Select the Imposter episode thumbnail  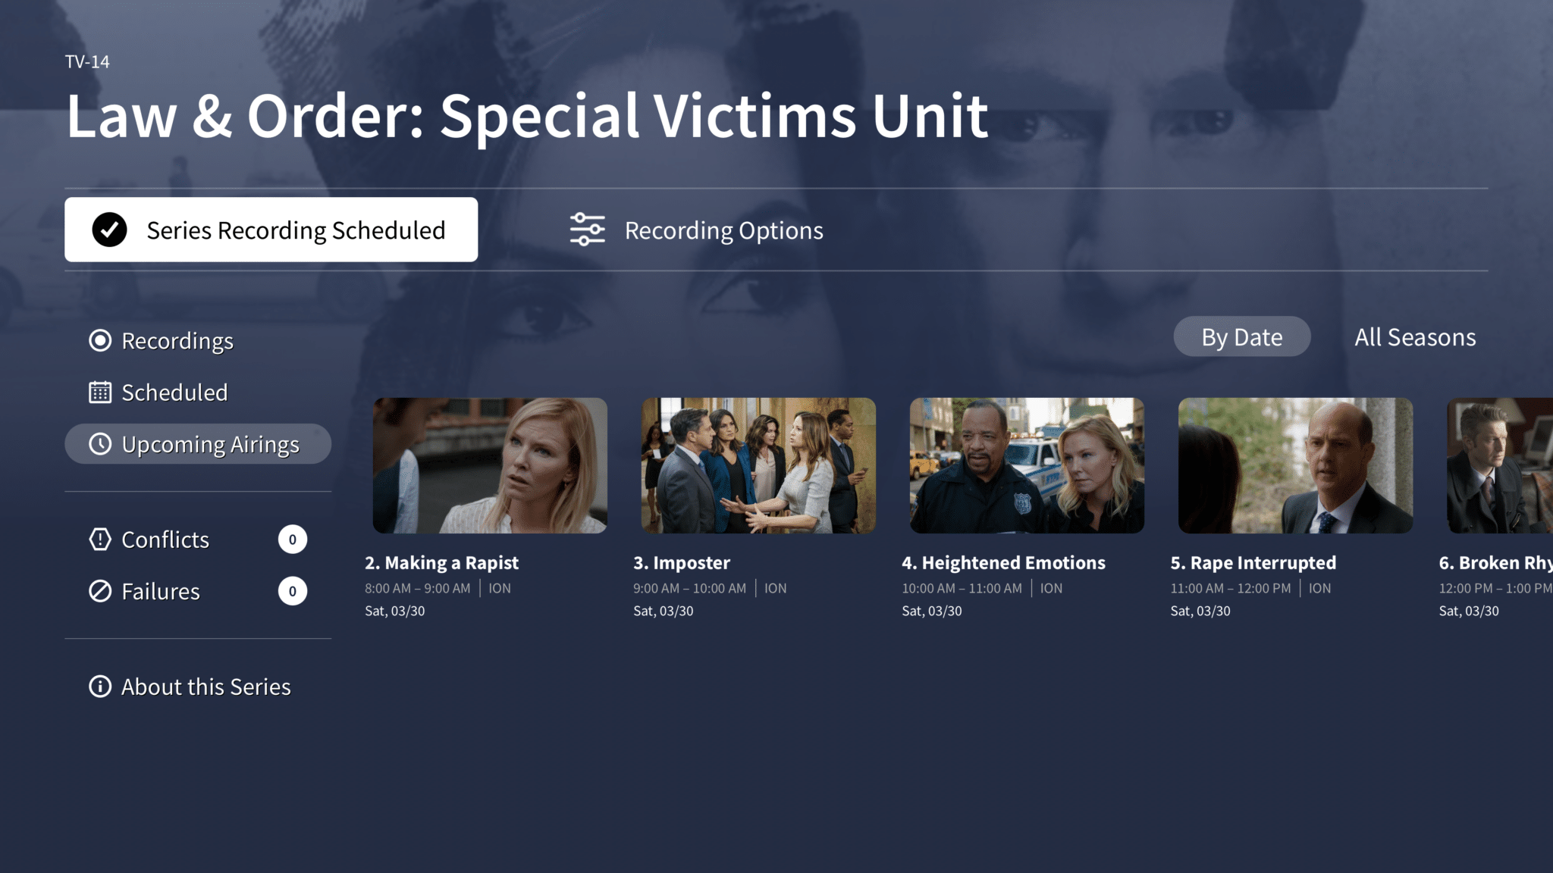758,465
